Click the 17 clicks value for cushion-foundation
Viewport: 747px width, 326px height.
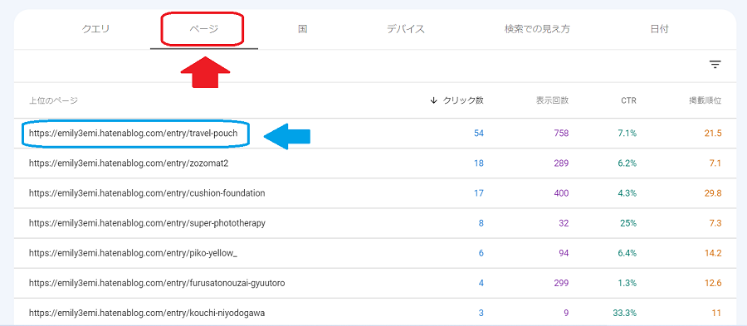[x=479, y=193]
